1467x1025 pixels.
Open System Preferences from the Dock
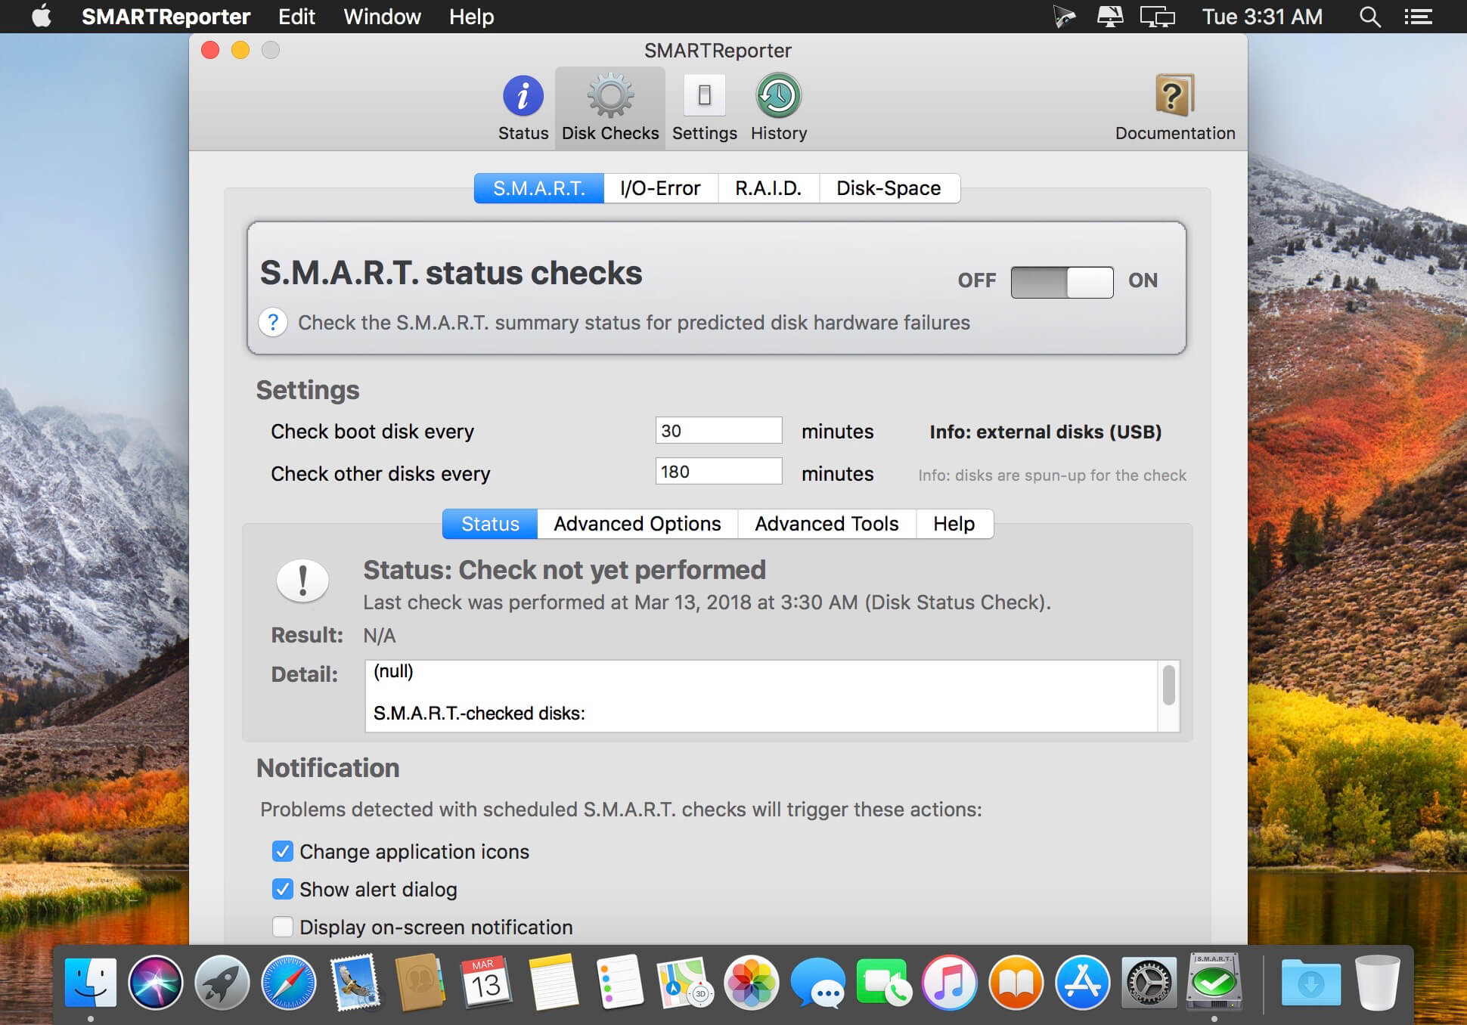(1148, 983)
